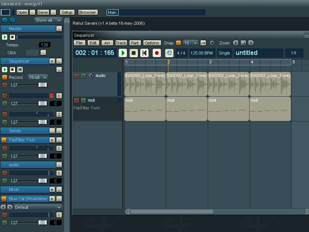
Task: Toggle the Record power button
Action: 5,77
